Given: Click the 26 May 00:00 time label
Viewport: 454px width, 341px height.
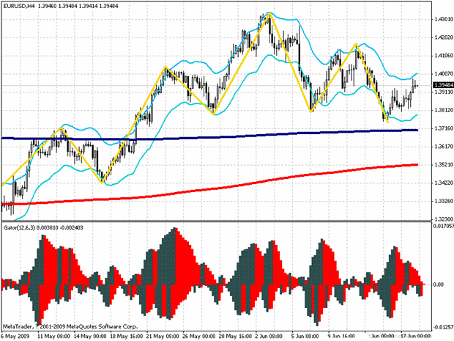Looking at the screenshot, I should click(x=199, y=337).
